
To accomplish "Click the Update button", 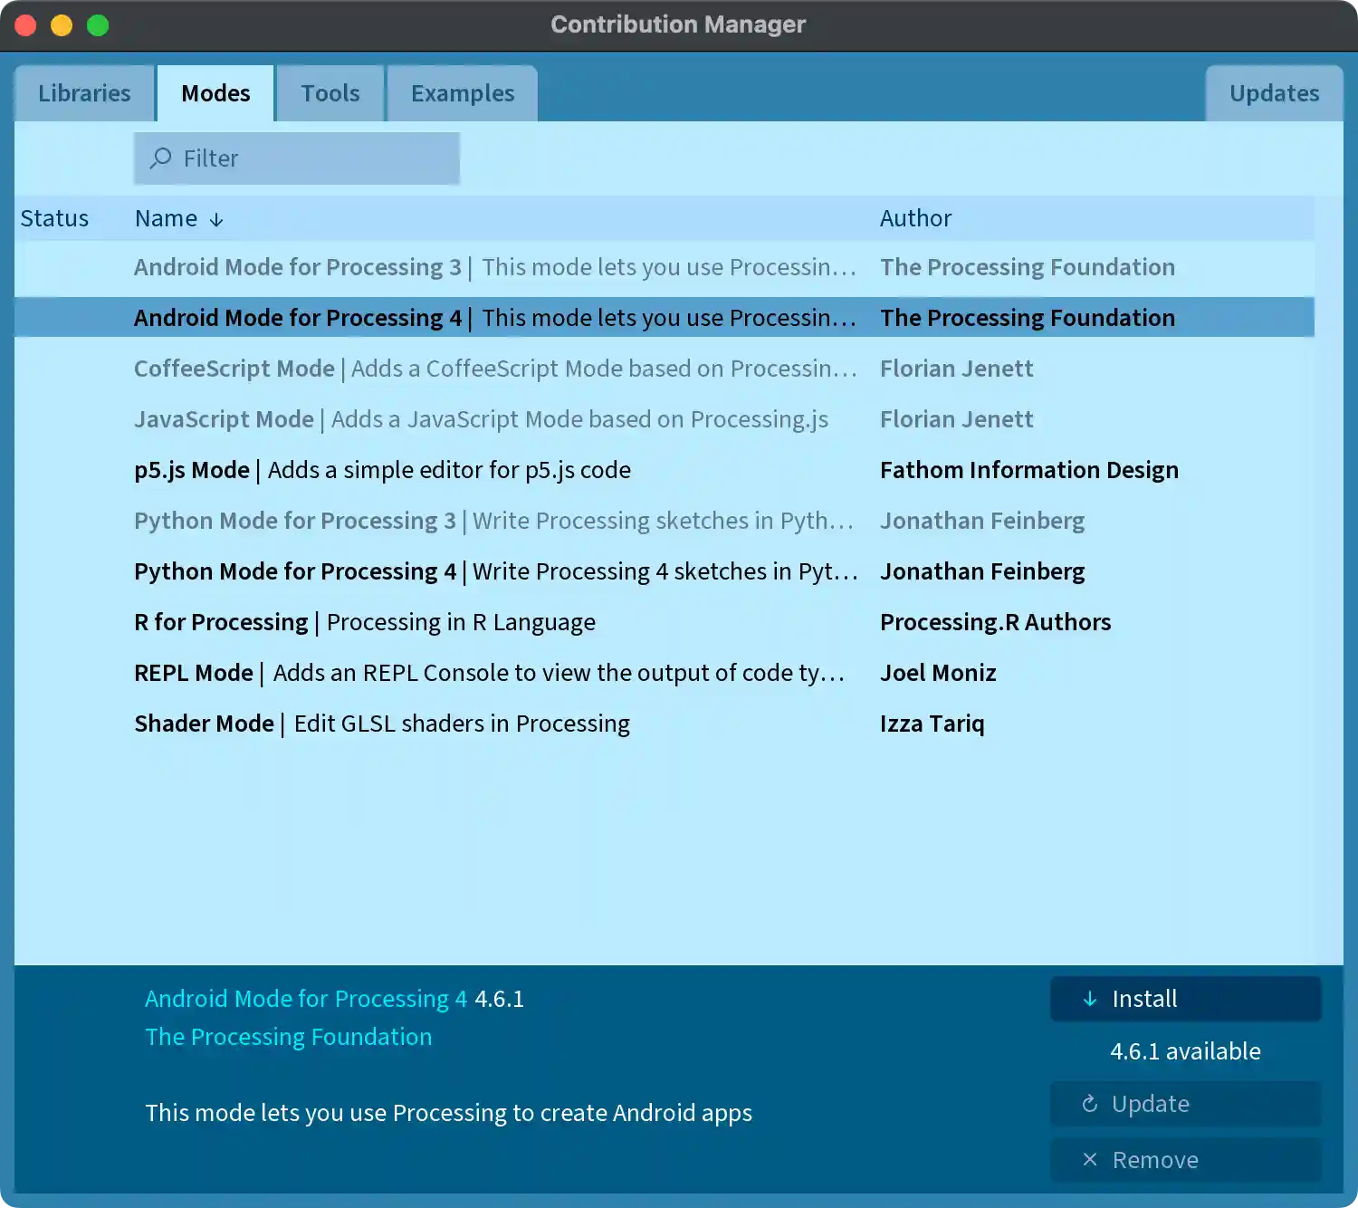I will 1185,1104.
